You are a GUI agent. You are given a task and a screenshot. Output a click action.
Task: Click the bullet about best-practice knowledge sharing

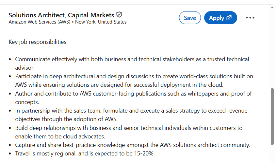(133, 145)
